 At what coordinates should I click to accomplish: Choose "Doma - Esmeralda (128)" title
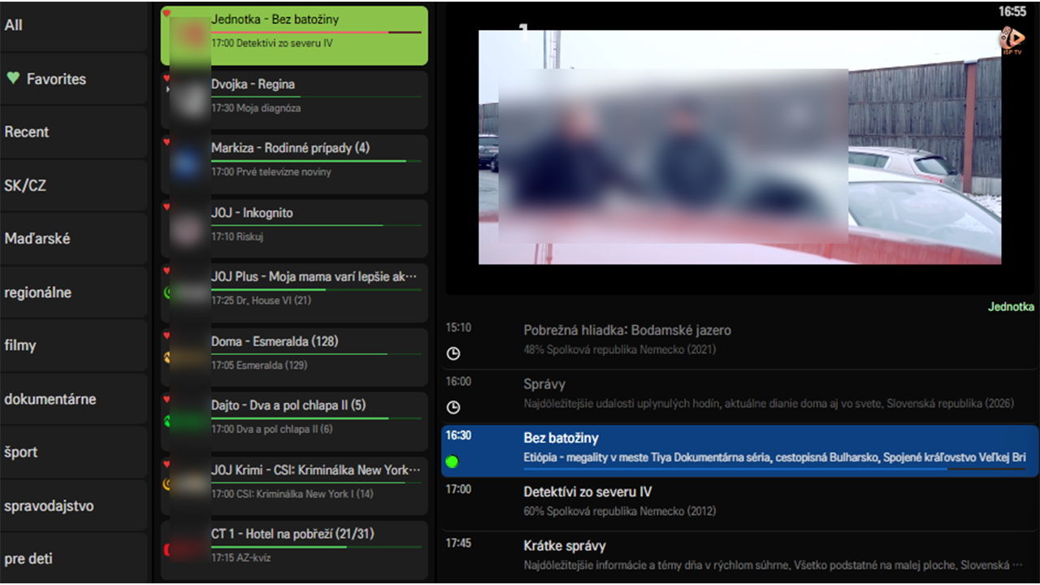(x=275, y=341)
